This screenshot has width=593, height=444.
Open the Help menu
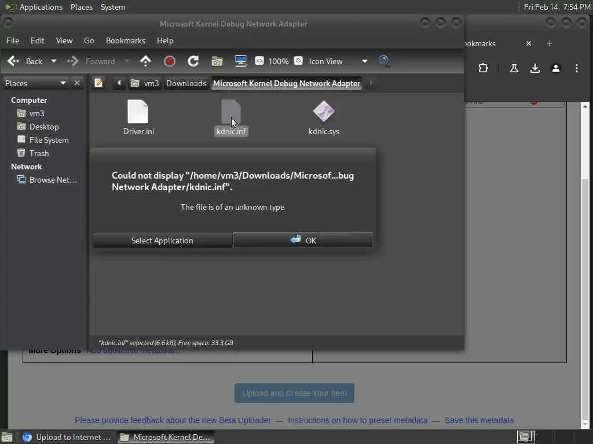click(165, 41)
